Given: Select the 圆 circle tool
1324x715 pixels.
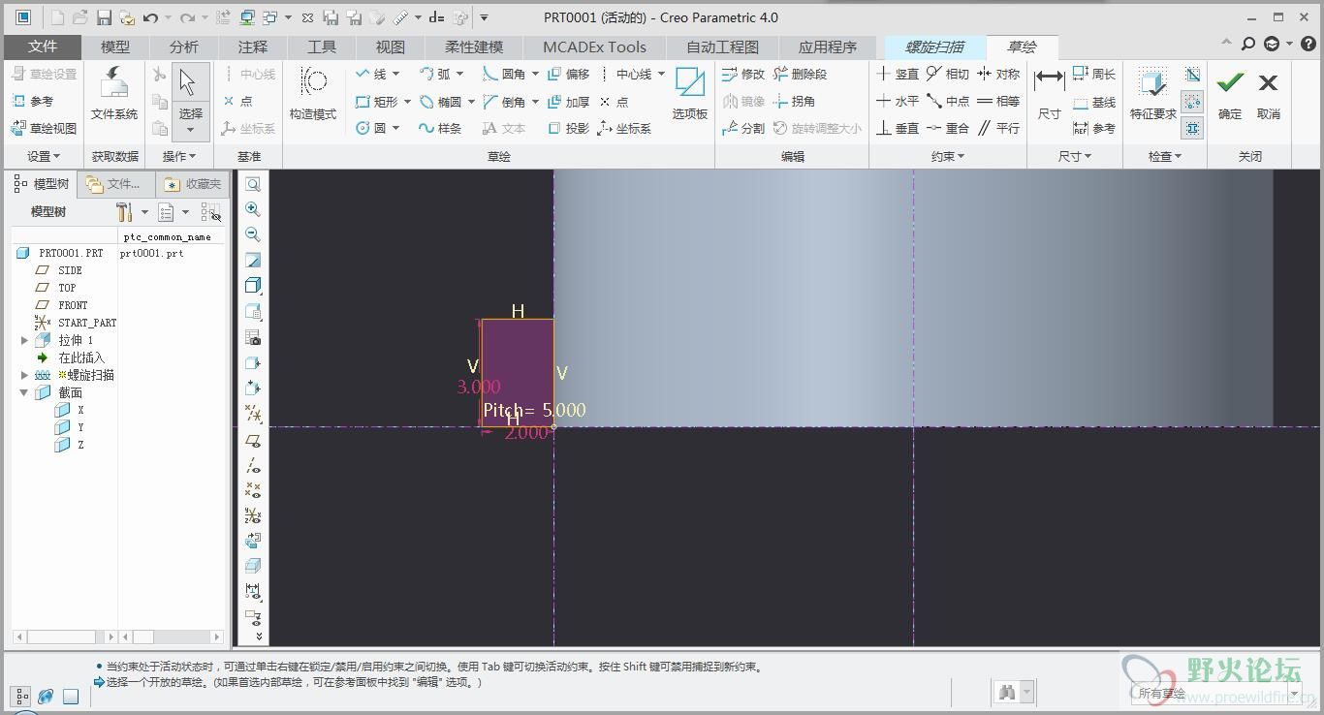Looking at the screenshot, I should [x=371, y=128].
